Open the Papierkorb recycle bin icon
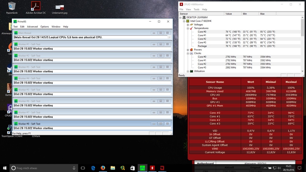Viewport: 306px width, 172px height. point(12,6)
